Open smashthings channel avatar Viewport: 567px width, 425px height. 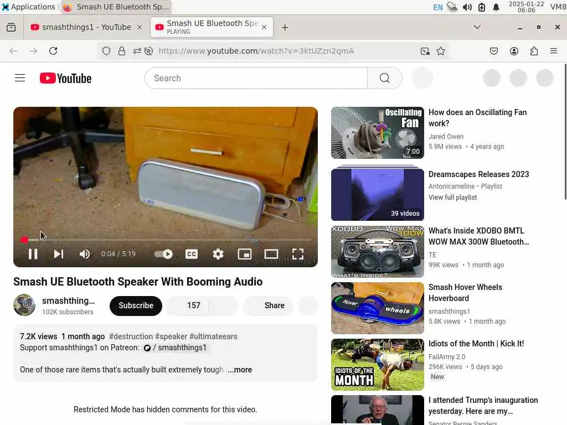click(x=24, y=305)
